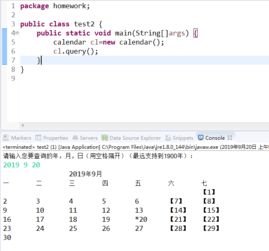Image resolution: width=269 pixels, height=251 pixels.
Task: Click the console prompt line about 1900年
Action: (x=98, y=156)
